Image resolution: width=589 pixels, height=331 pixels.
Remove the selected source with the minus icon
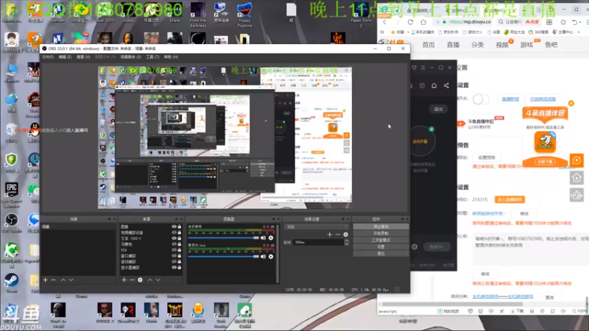(132, 280)
